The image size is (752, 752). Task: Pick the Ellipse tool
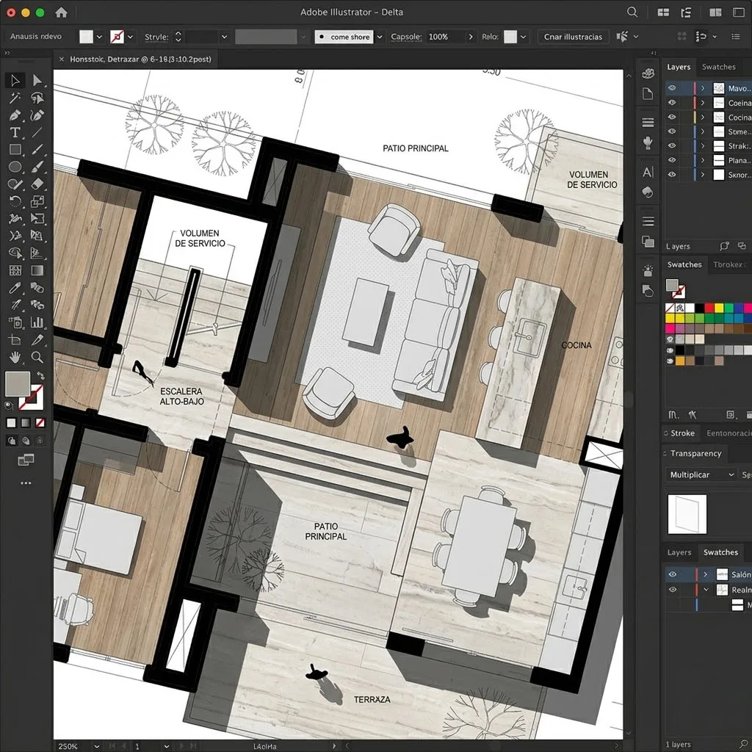[x=15, y=166]
